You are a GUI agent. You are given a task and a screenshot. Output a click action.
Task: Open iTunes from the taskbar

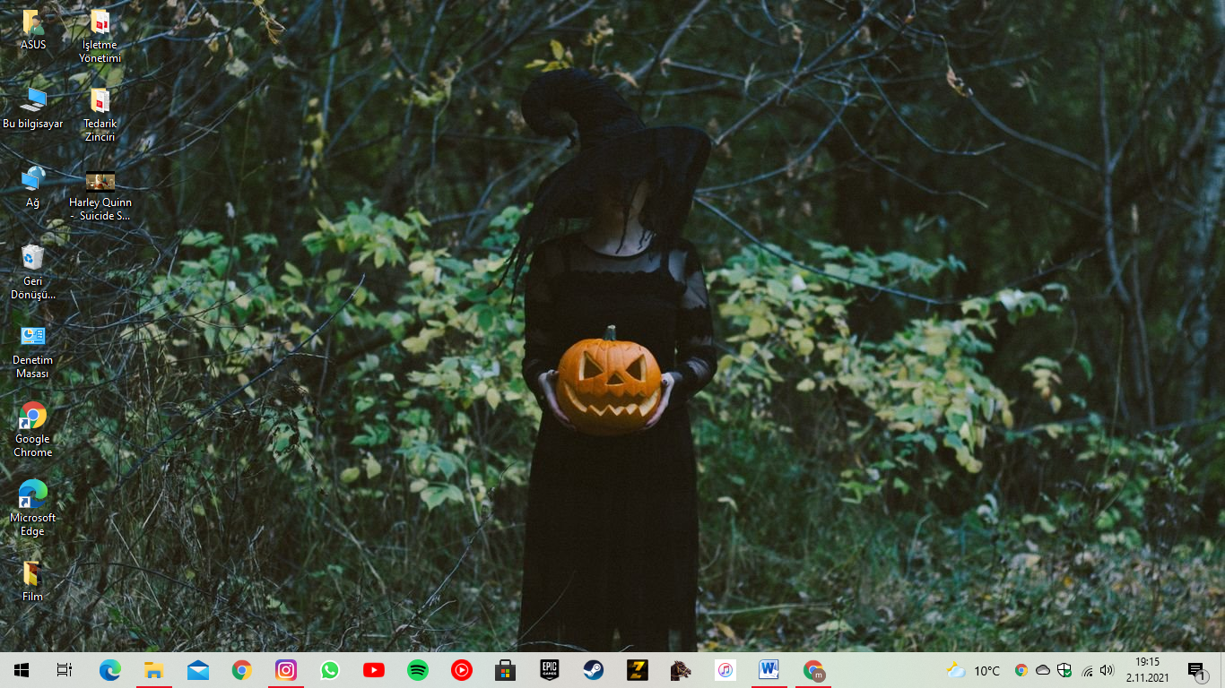point(725,670)
